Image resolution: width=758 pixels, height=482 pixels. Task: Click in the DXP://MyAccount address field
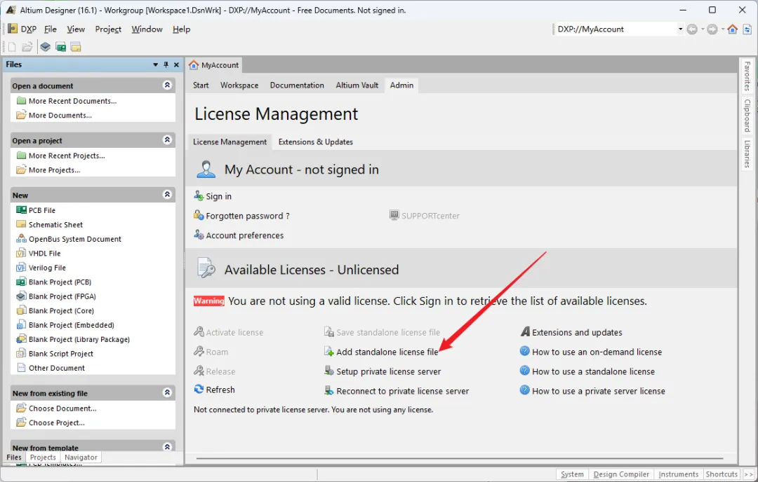pos(616,29)
